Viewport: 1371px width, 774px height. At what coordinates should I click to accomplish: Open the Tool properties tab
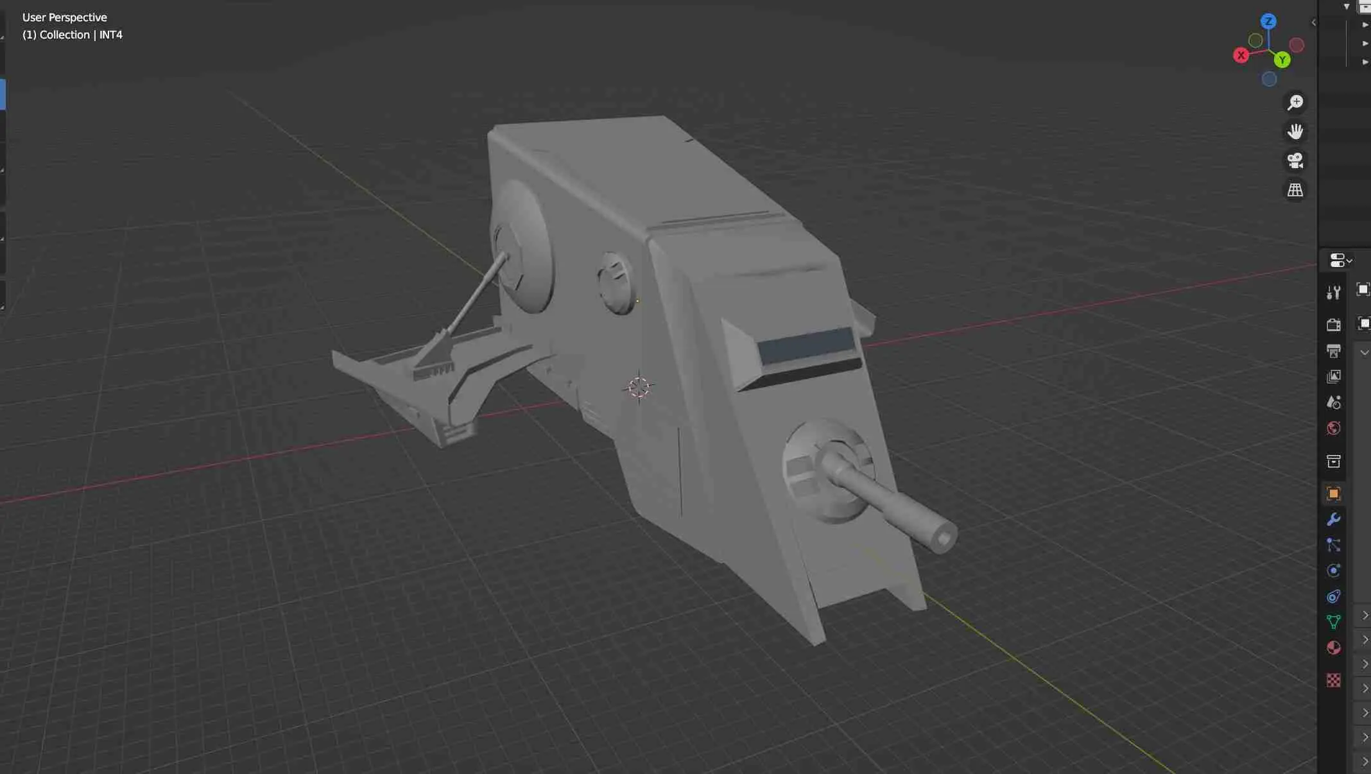point(1334,293)
